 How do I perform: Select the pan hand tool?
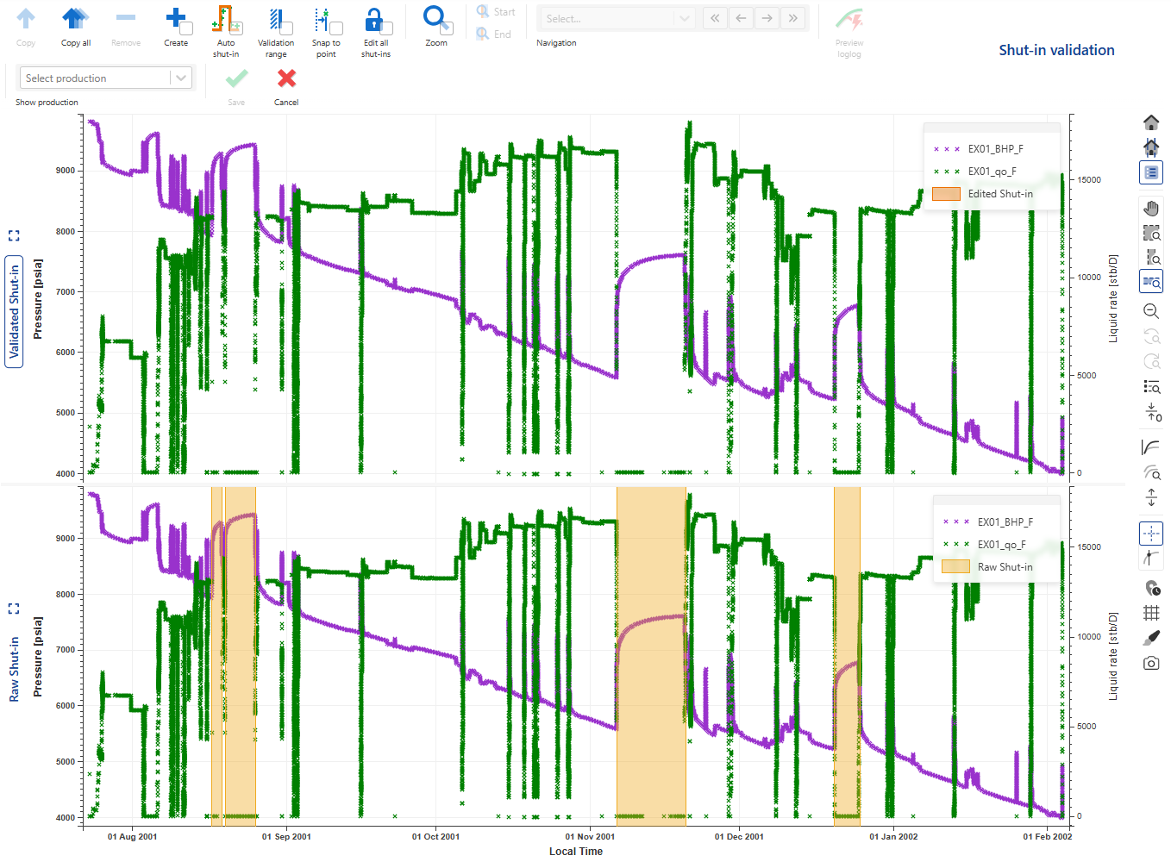[1151, 209]
